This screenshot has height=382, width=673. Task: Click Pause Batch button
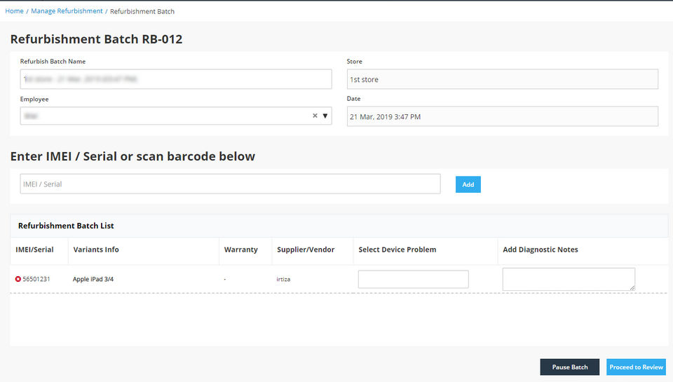(569, 367)
